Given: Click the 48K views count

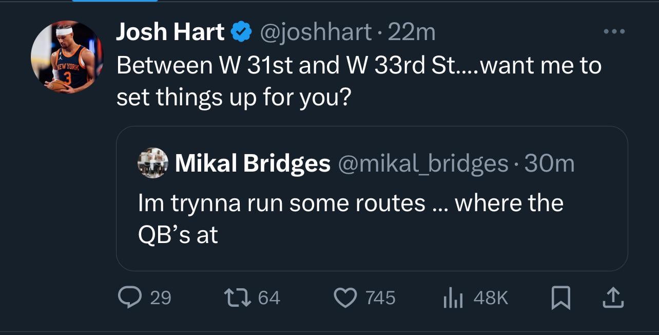Looking at the screenshot, I should click(491, 298).
